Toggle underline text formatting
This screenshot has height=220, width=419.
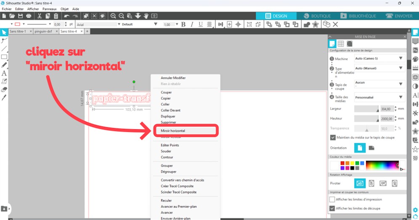pyautogui.click(x=200, y=24)
